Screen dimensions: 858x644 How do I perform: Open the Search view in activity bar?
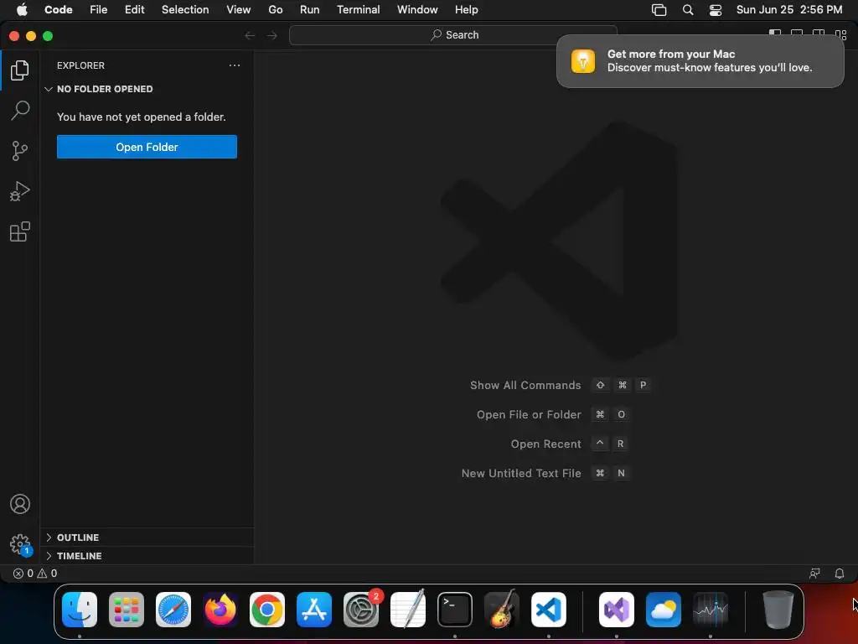tap(20, 110)
